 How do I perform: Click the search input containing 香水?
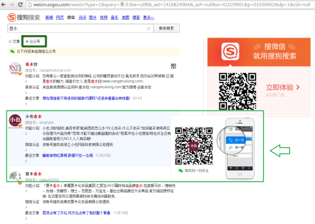coord(80,28)
